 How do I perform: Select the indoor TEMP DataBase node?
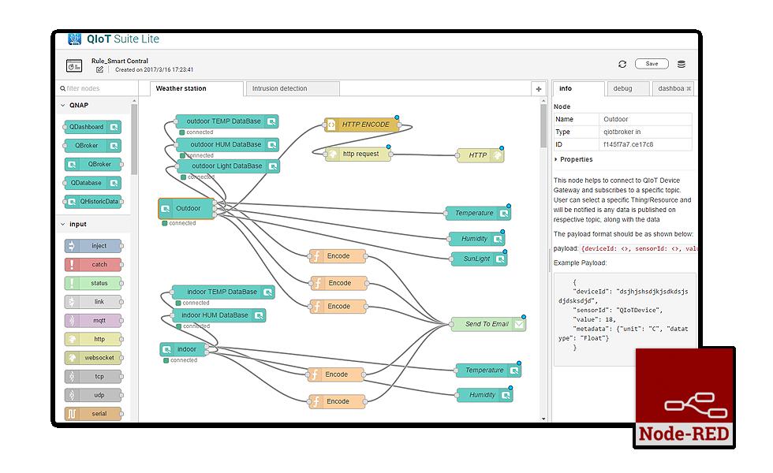(223, 292)
